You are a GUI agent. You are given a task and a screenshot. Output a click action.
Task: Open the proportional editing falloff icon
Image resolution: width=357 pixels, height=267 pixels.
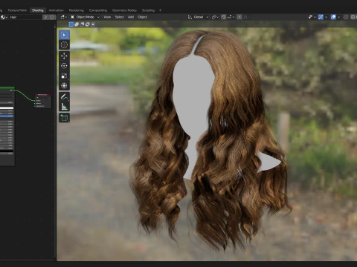coord(246,17)
